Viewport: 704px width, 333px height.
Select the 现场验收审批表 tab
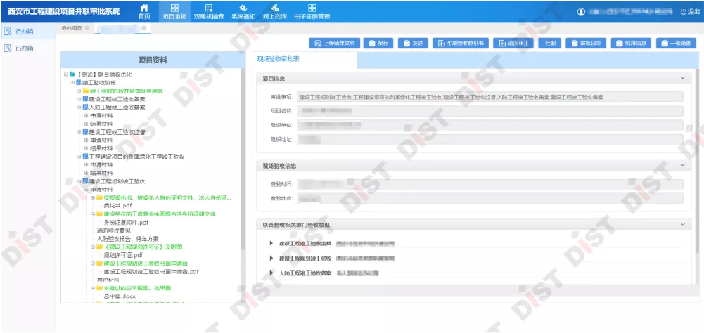click(278, 60)
